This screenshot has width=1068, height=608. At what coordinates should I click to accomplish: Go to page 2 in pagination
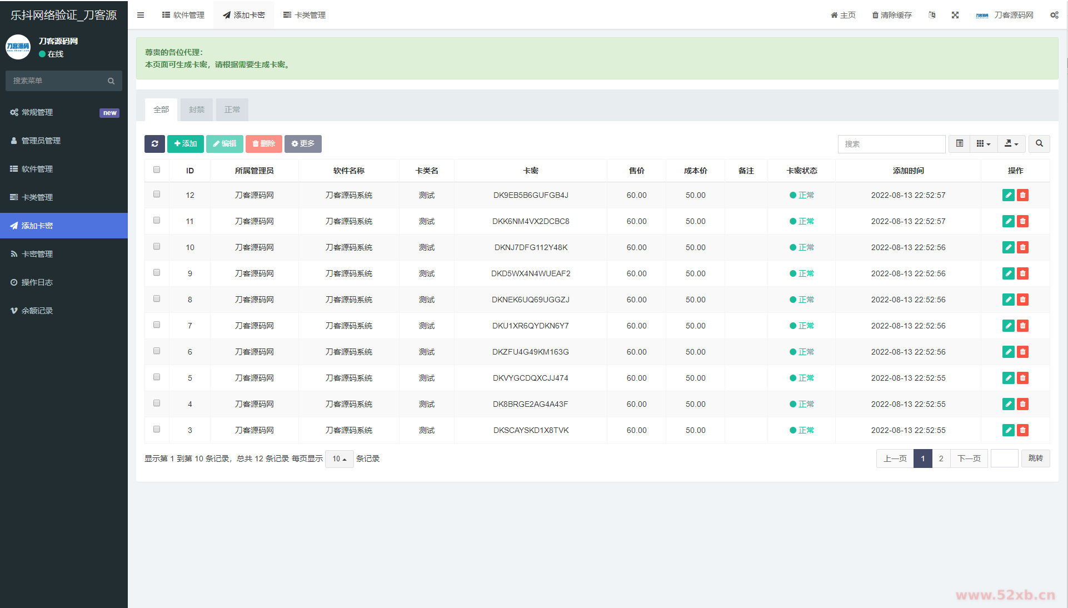pyautogui.click(x=941, y=459)
